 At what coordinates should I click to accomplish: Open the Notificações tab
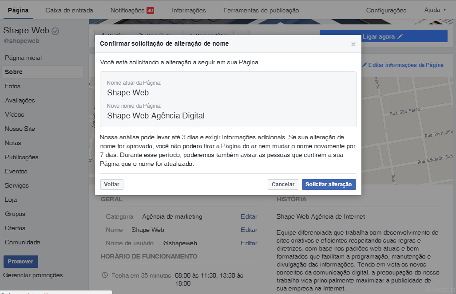click(x=127, y=10)
